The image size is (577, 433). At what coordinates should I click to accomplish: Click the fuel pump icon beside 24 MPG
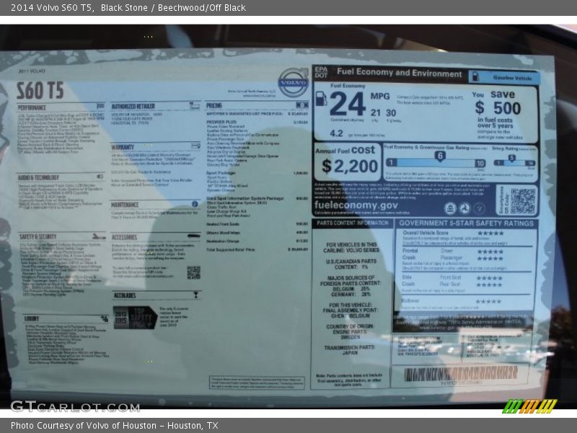(321, 98)
